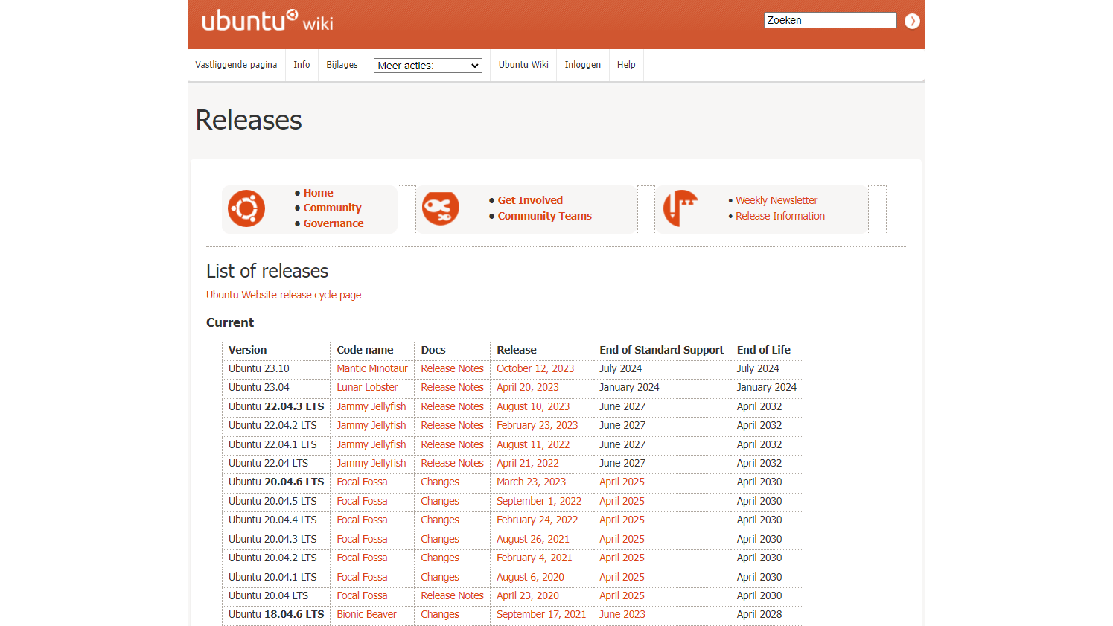Viewport: 1113px width, 626px height.
Task: Open the Meer acties dropdown
Action: pos(428,66)
